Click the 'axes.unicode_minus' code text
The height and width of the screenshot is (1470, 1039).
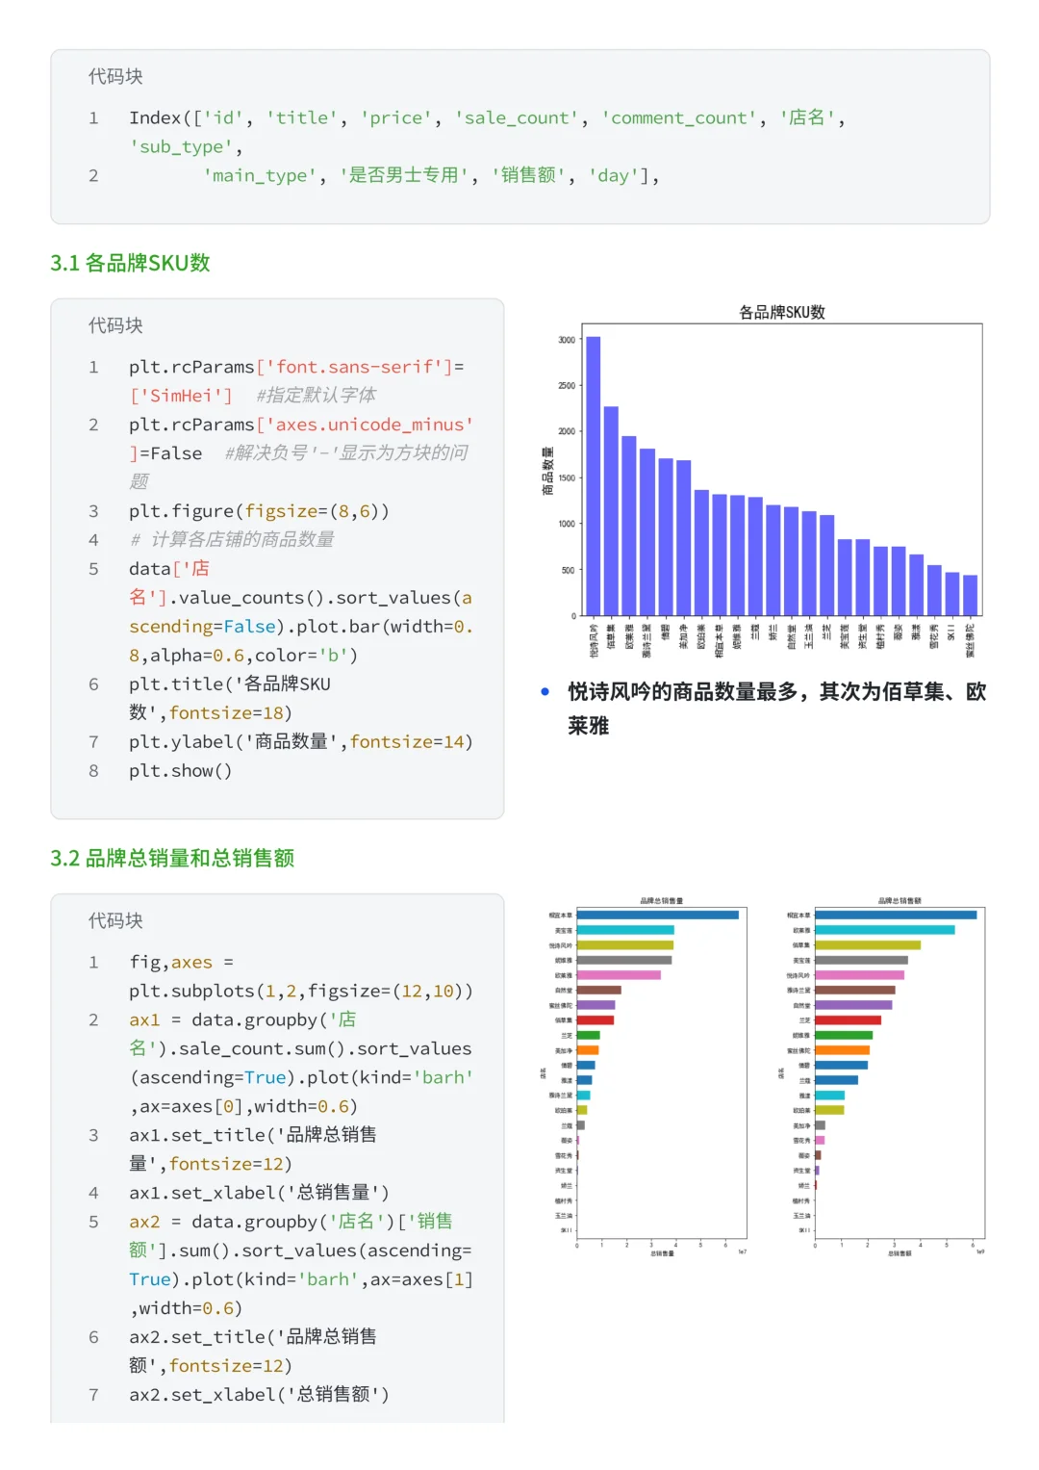369,425
